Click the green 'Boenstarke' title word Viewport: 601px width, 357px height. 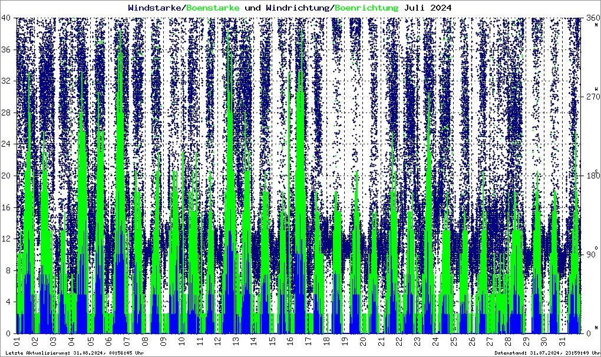tap(213, 8)
